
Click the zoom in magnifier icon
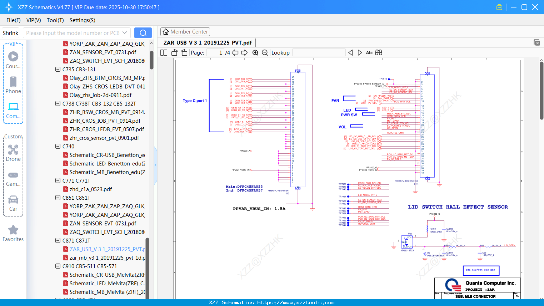coord(255,53)
